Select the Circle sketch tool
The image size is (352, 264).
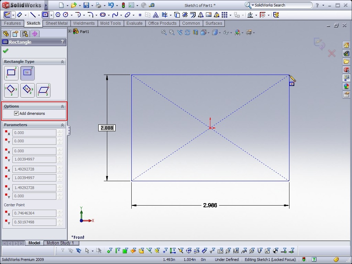tap(65, 15)
